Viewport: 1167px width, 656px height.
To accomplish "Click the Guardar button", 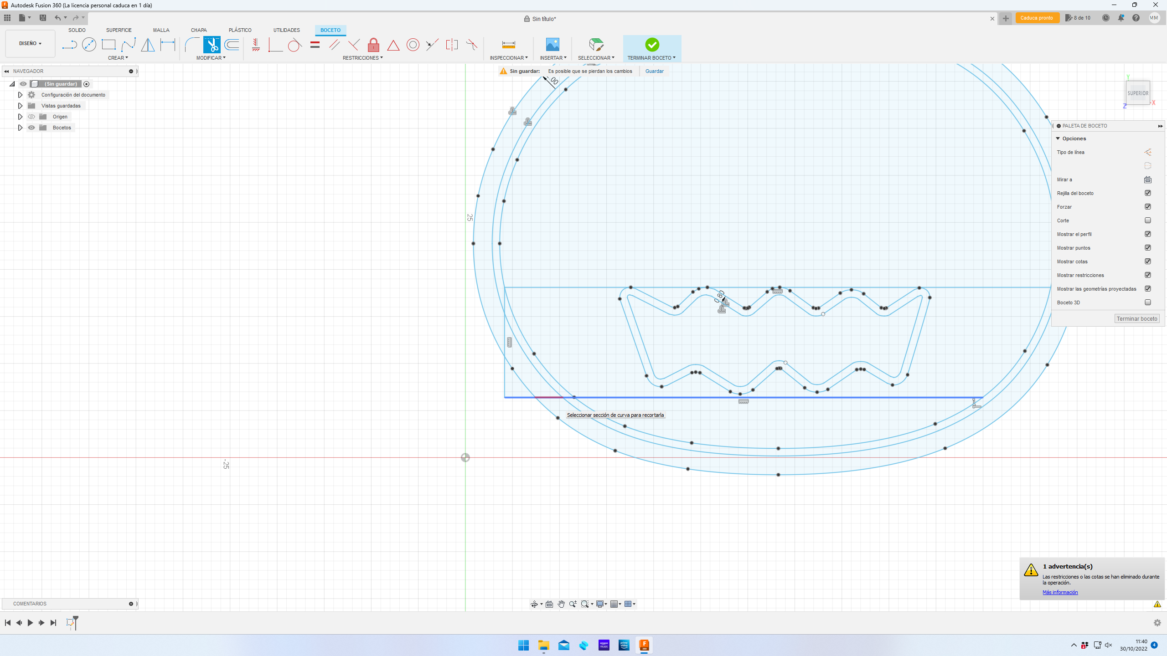I will tap(654, 71).
